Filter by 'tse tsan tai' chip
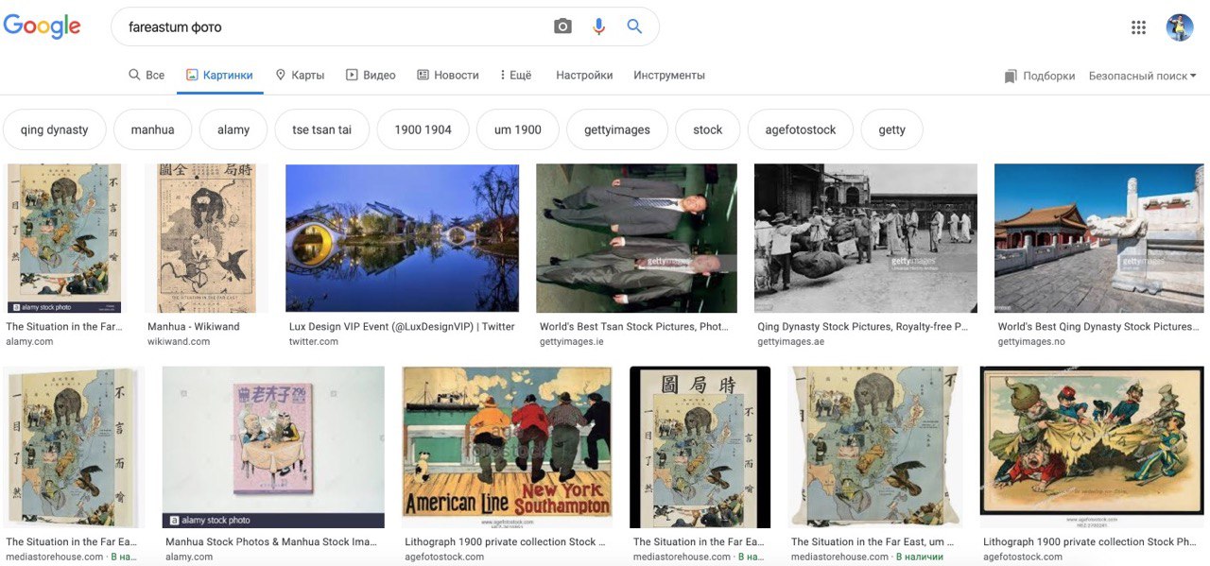This screenshot has height=566, width=1210. pyautogui.click(x=322, y=130)
